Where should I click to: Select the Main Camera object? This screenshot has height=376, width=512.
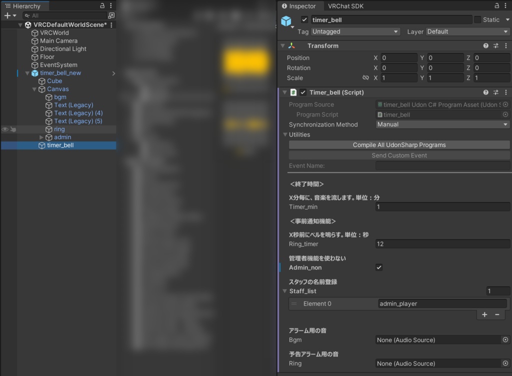click(x=58, y=41)
